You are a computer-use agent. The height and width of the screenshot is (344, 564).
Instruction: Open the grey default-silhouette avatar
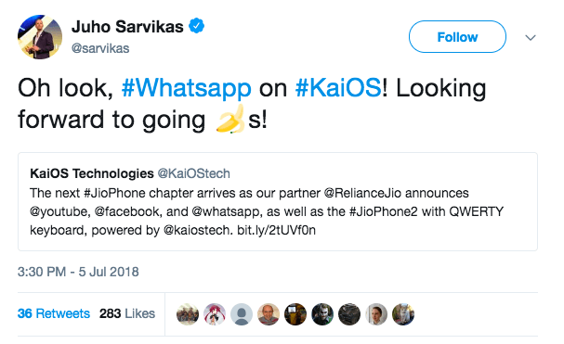coord(242,314)
